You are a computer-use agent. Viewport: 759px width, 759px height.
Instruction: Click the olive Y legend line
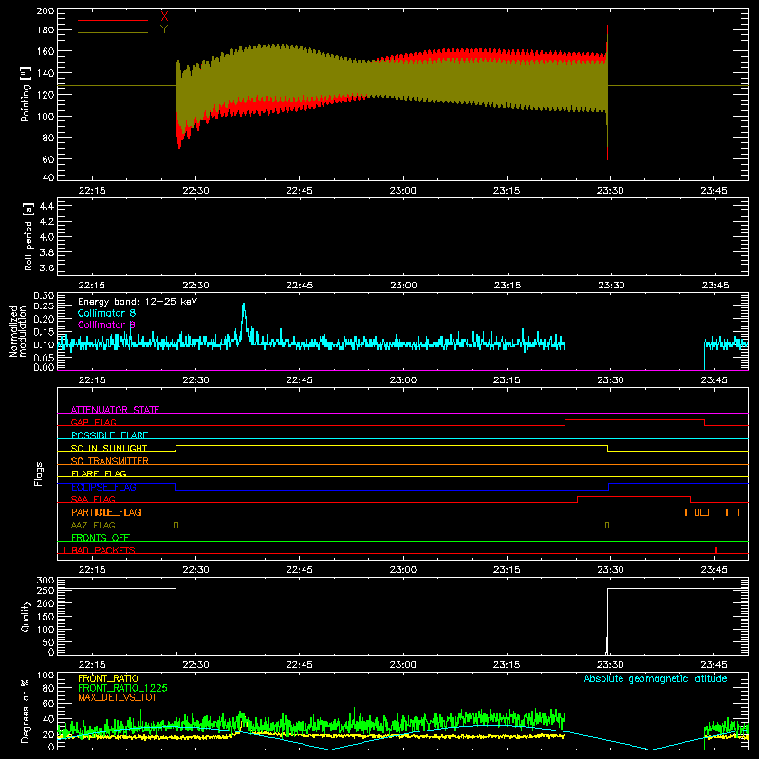pos(113,32)
